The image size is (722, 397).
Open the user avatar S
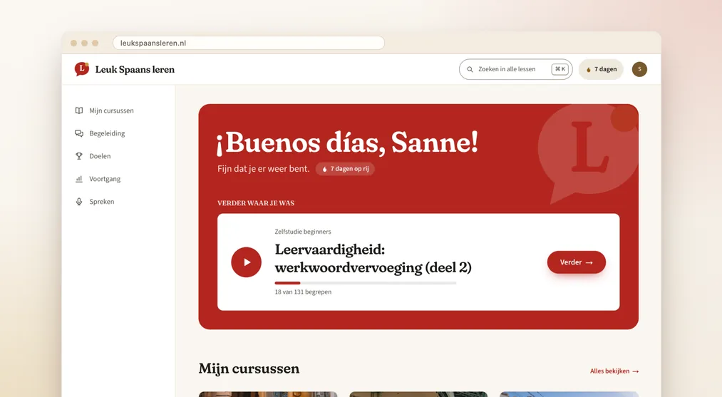tap(639, 69)
